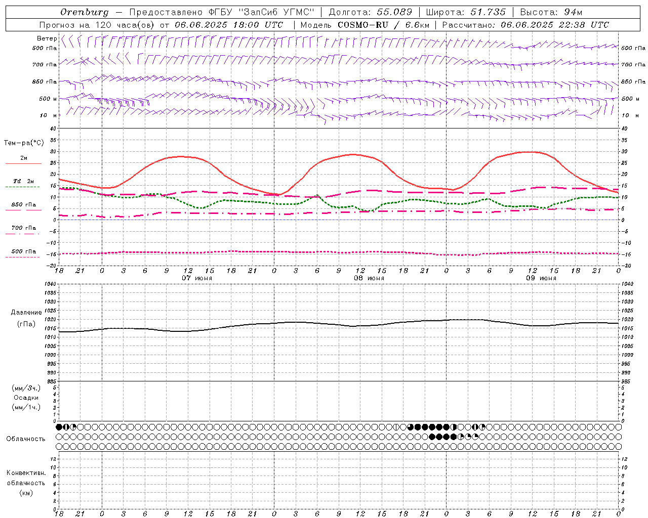Viewport: 648px width, 518px height.
Task: Select the Модель COSMO-RU / 6.6км label
Action: [x=365, y=25]
